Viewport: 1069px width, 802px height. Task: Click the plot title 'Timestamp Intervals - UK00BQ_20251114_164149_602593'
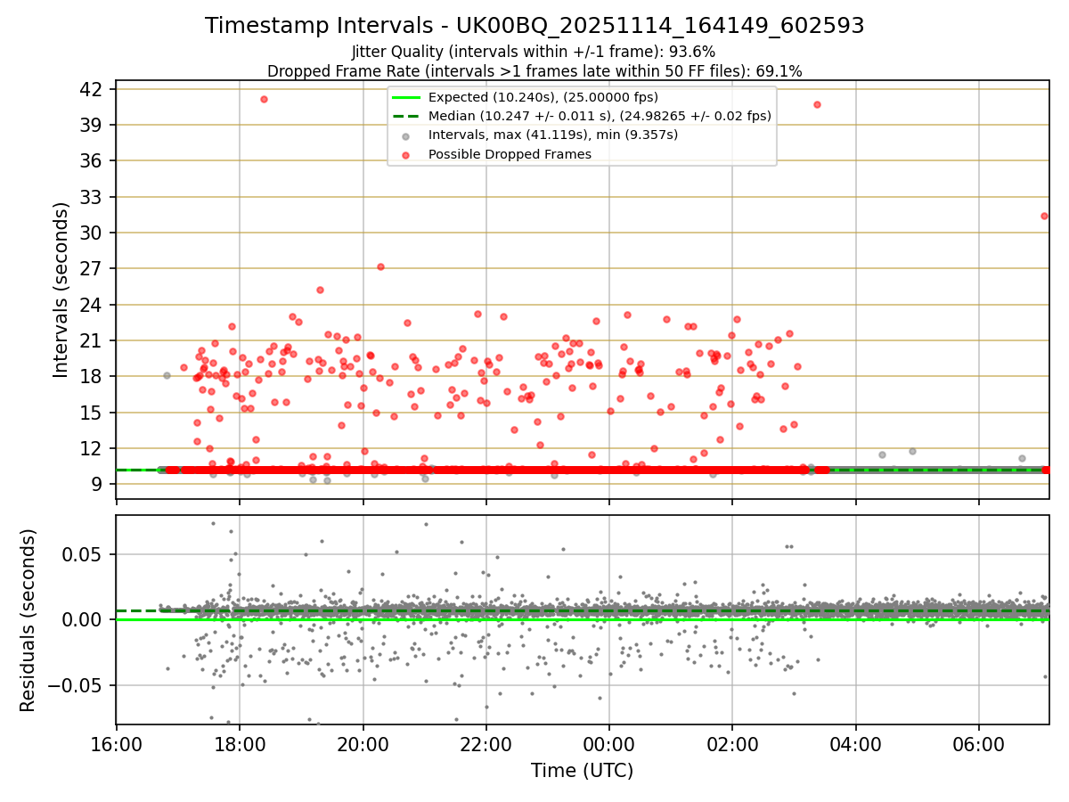pyautogui.click(x=534, y=26)
